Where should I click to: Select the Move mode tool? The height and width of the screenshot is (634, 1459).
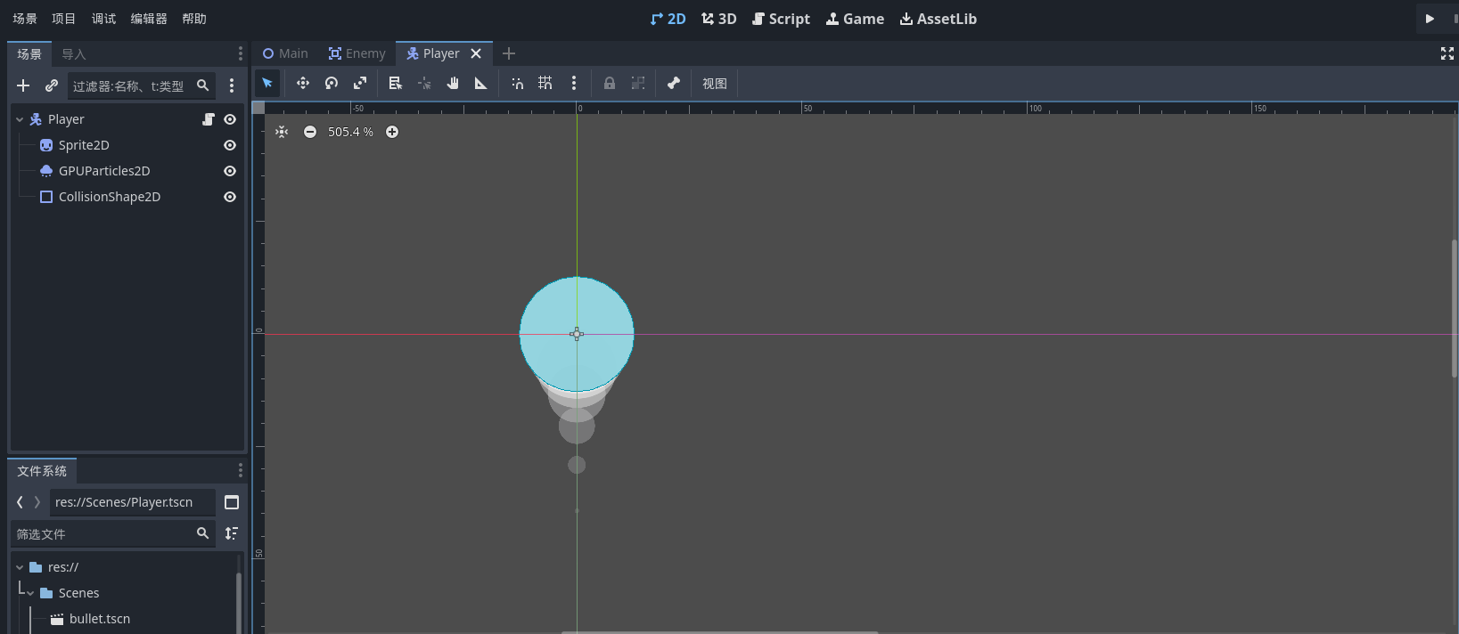tap(303, 83)
